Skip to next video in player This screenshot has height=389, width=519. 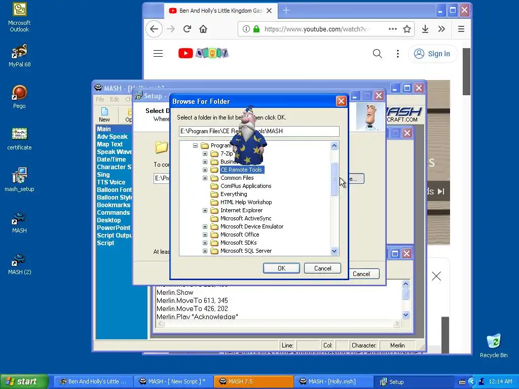point(441,191)
